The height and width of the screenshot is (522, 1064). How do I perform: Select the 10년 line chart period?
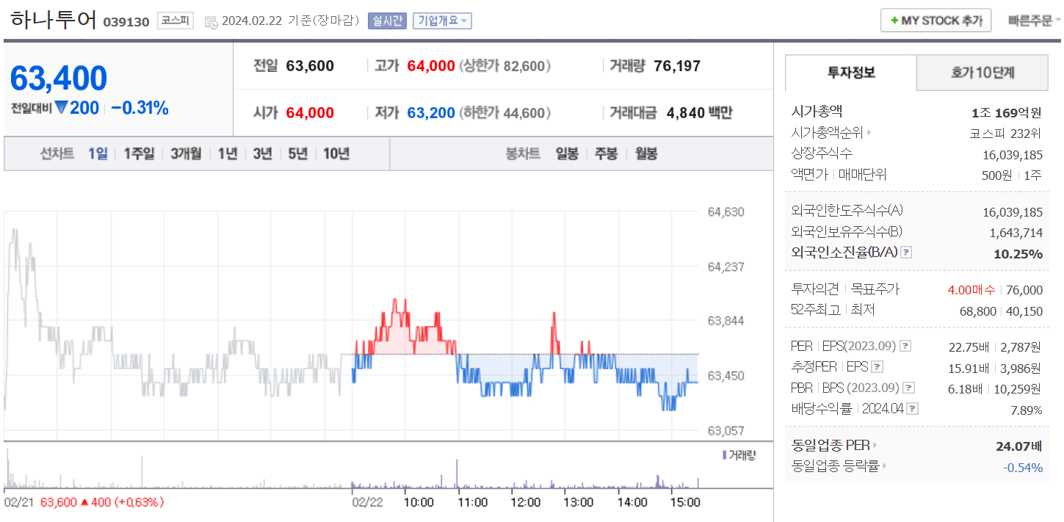336,153
